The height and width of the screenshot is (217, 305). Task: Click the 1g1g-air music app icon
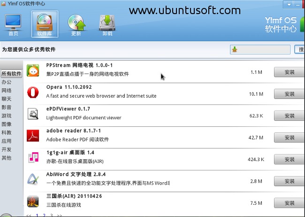pos(33,158)
